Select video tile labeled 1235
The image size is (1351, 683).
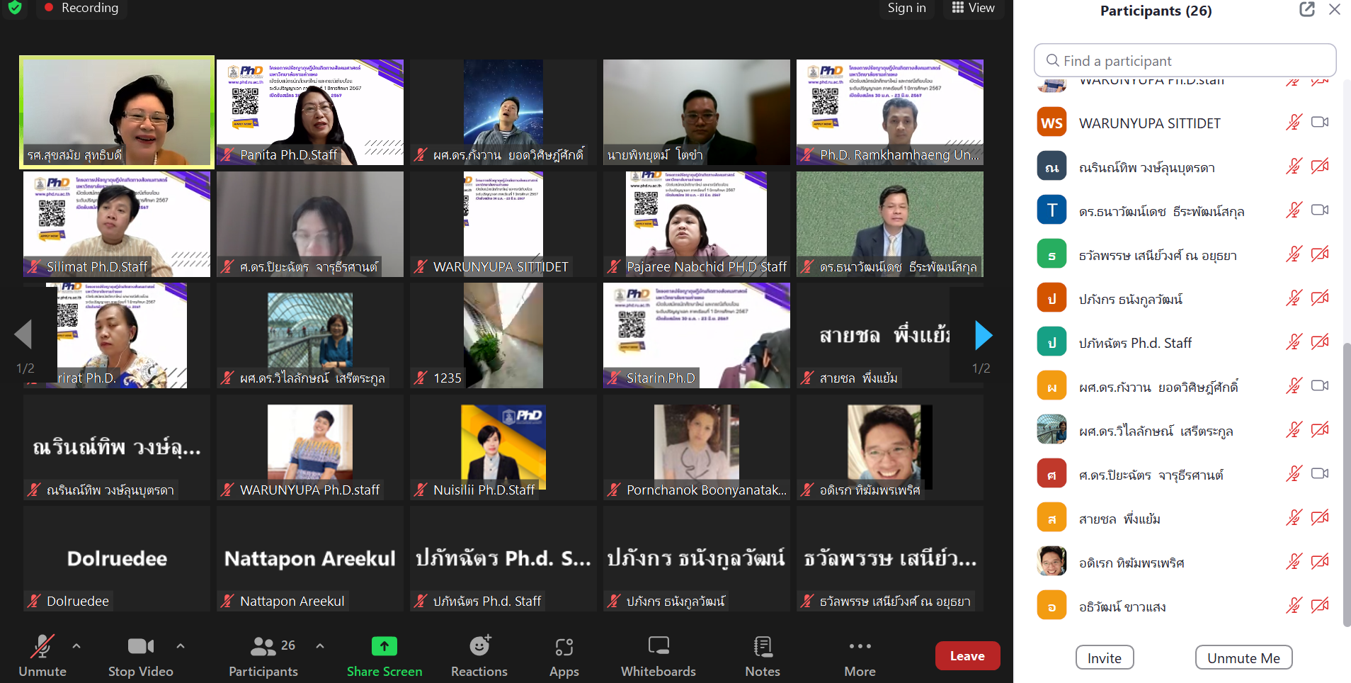pos(503,335)
